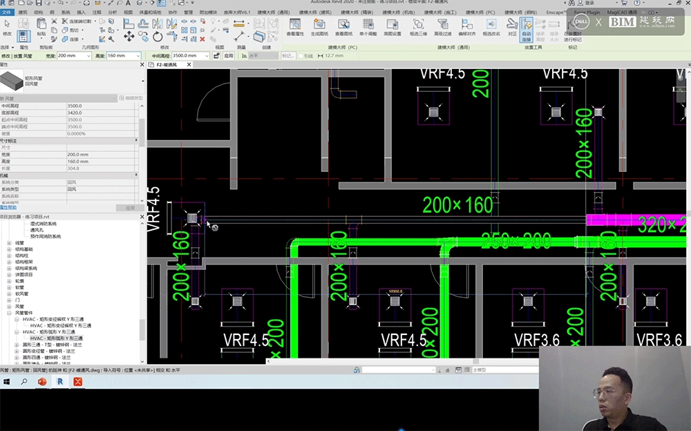Click the Paste clipboard icon
Screen dimensions: 691x431
click(x=41, y=23)
